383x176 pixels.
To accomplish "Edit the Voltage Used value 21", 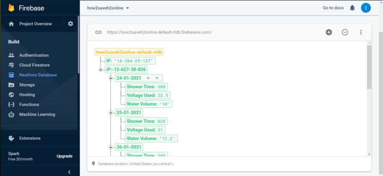I will [160, 130].
